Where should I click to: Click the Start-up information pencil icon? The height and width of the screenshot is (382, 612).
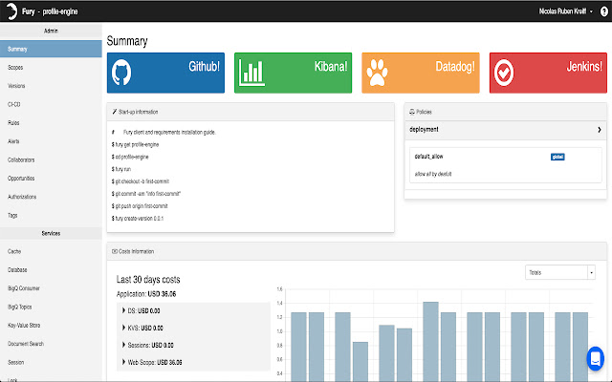pos(115,112)
